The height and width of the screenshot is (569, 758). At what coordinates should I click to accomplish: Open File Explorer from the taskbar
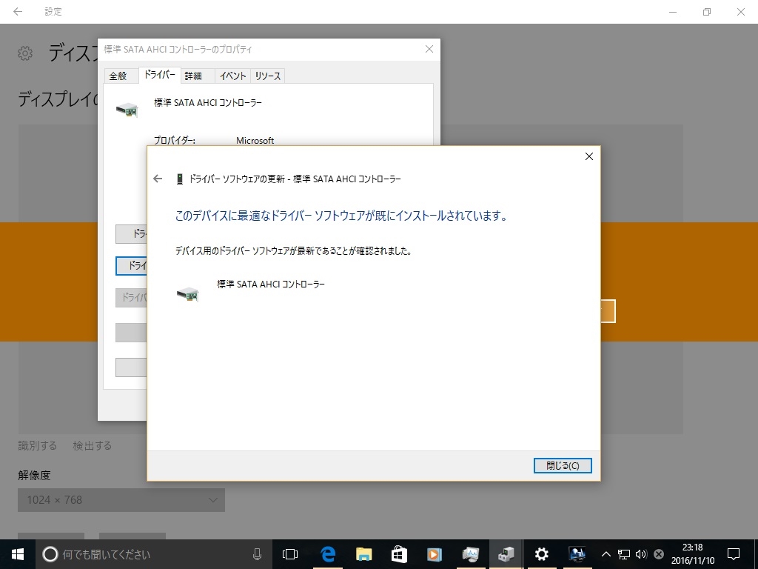[363, 554]
